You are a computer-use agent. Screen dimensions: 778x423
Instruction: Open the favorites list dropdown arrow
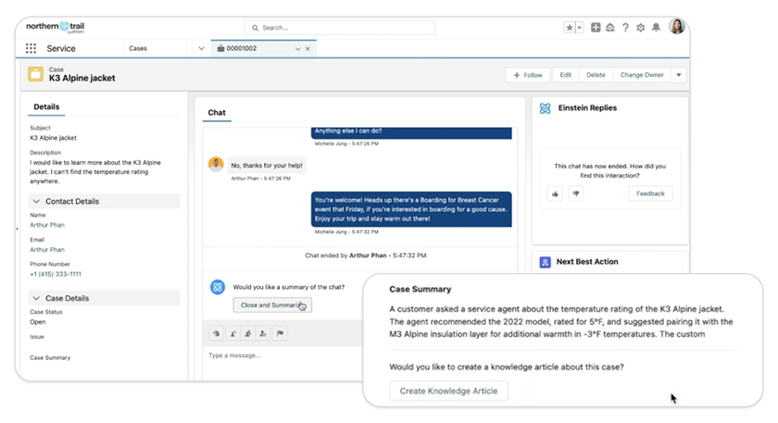point(580,28)
